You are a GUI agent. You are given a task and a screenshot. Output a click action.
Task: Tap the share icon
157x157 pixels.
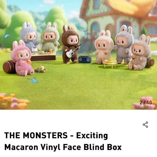click(x=145, y=125)
